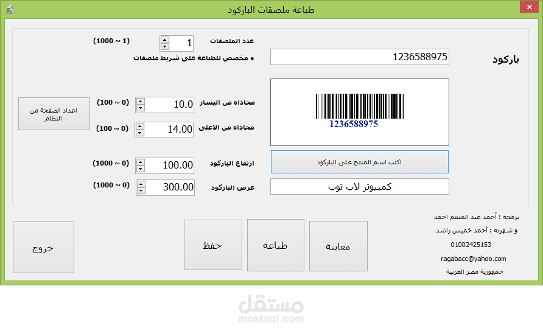Image resolution: width=543 pixels, height=331 pixels.
Task: Increase top alignment value with up arrow
Action: pos(139,127)
